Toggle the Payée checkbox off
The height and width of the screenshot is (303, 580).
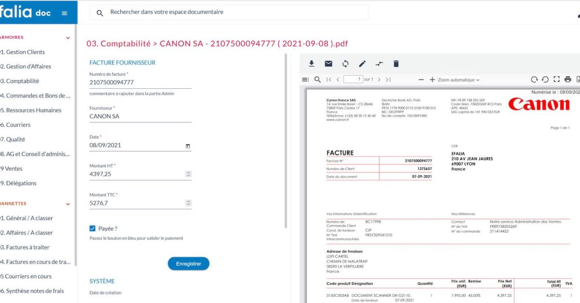92,228
